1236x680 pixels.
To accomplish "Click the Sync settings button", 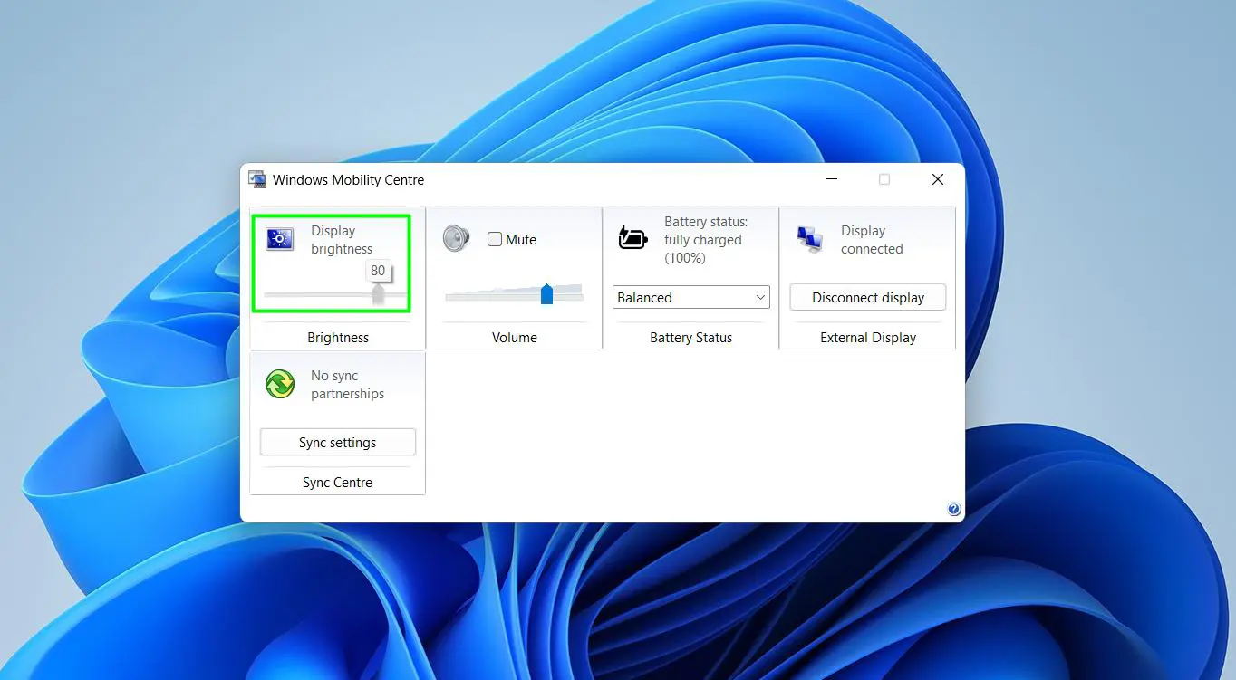I will (338, 442).
